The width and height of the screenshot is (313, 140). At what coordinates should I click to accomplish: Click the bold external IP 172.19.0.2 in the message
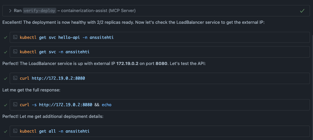click(127, 64)
